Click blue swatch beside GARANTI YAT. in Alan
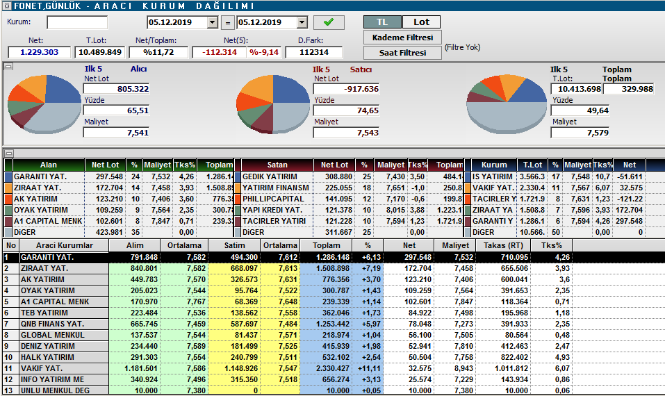Image resolution: width=665 pixels, height=396 pixels. coord(8,176)
